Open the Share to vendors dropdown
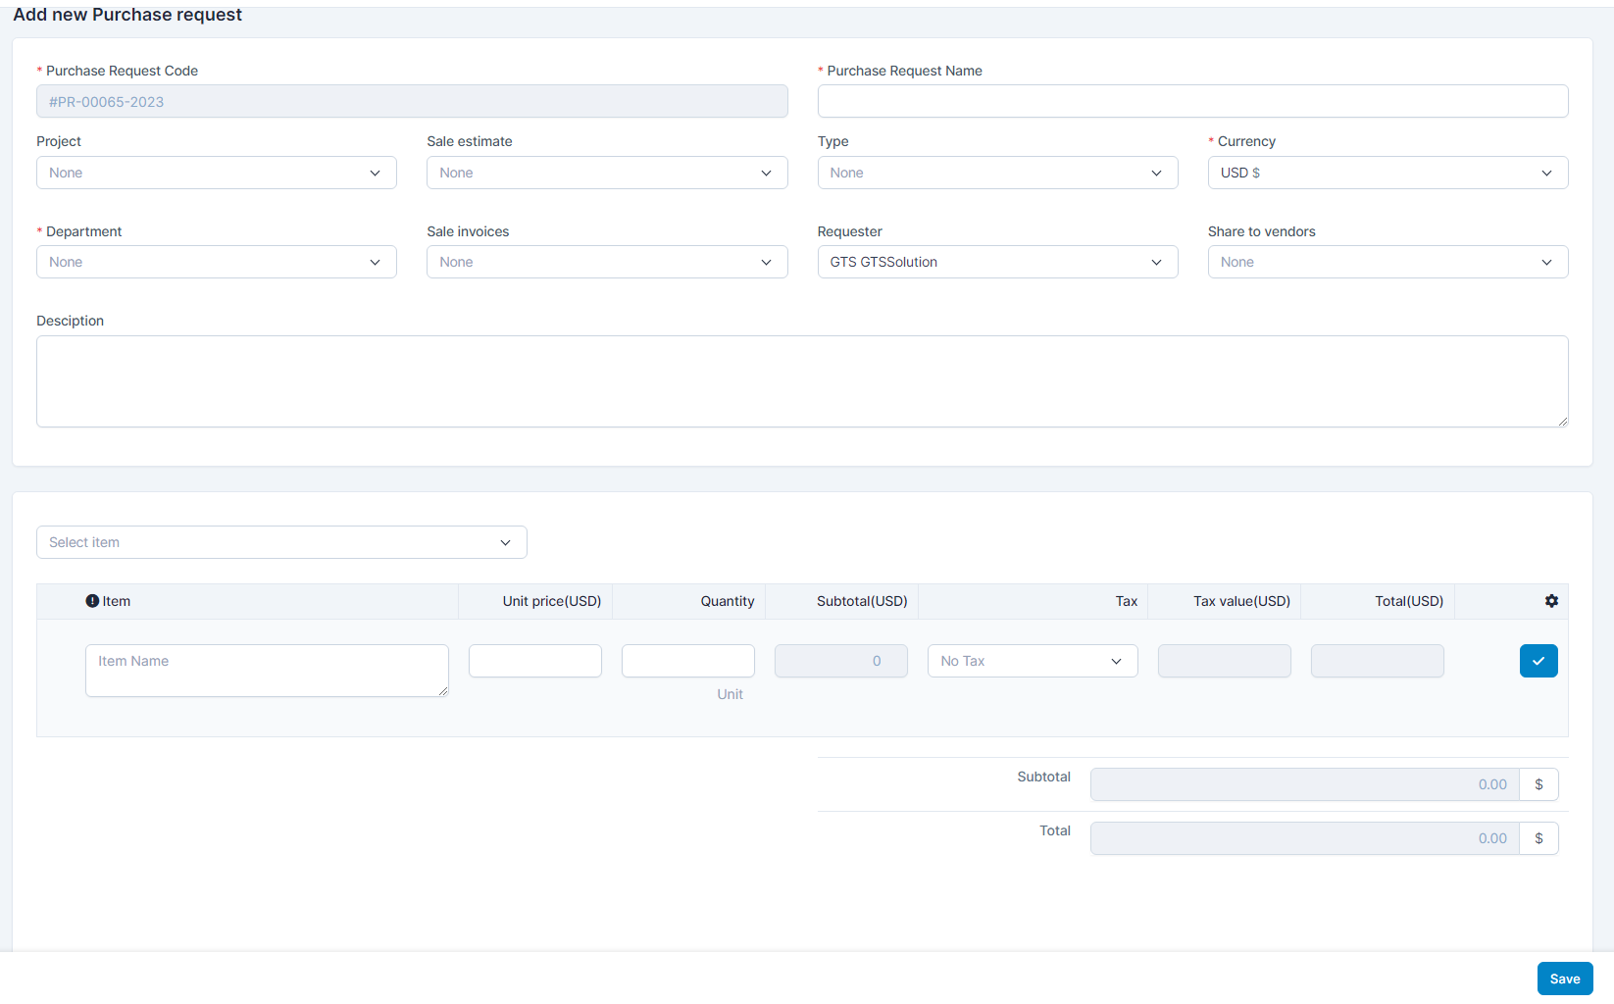Image resolution: width=1614 pixels, height=1004 pixels. pos(1387,262)
